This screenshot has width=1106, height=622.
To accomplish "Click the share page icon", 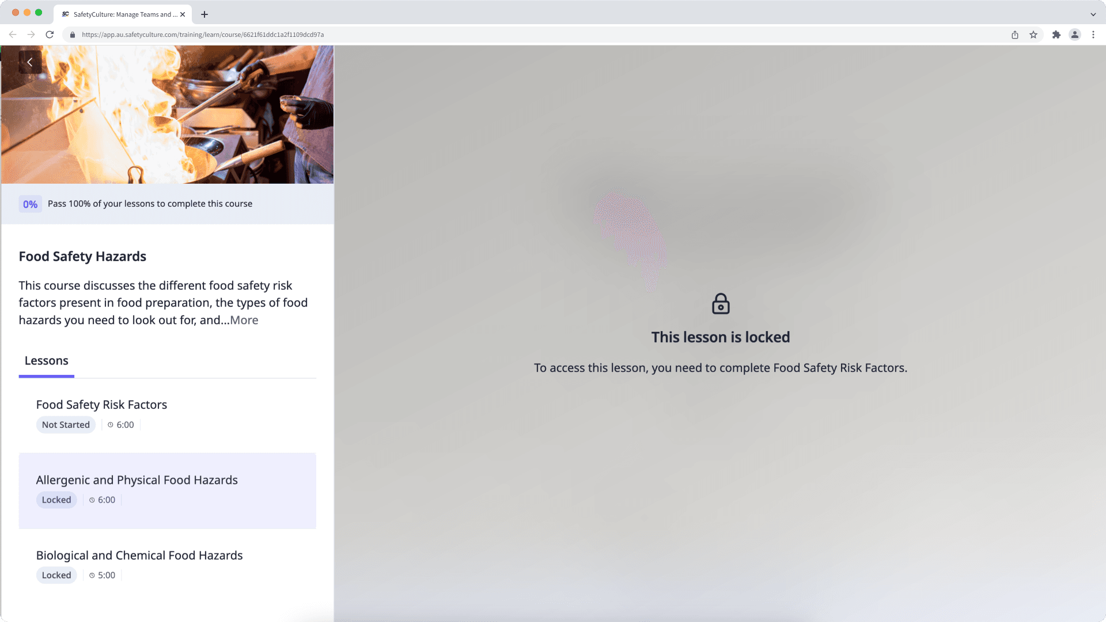I will click(1015, 35).
